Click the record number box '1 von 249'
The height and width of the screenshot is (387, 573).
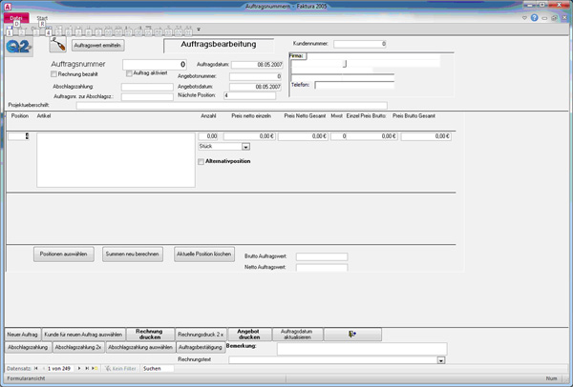(x=60, y=368)
